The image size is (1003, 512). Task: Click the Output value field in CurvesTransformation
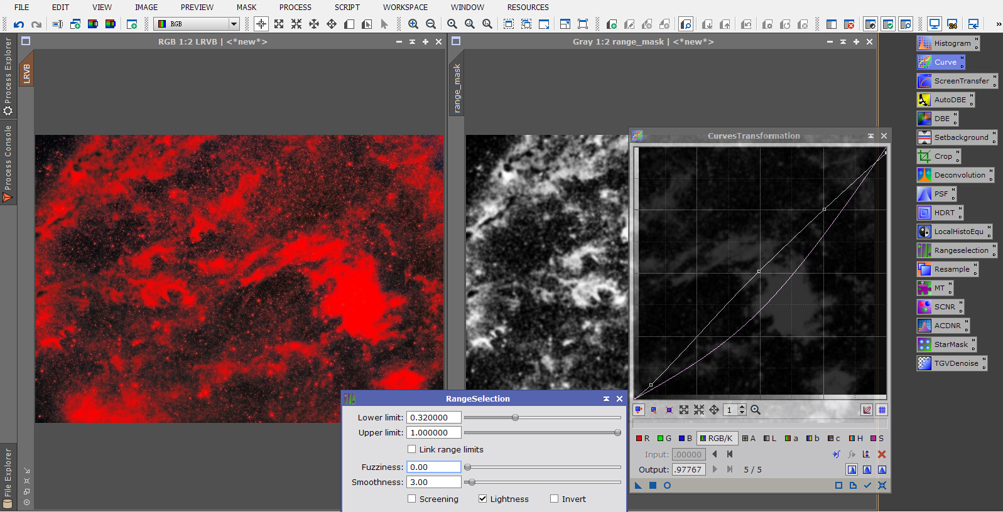pyautogui.click(x=689, y=469)
